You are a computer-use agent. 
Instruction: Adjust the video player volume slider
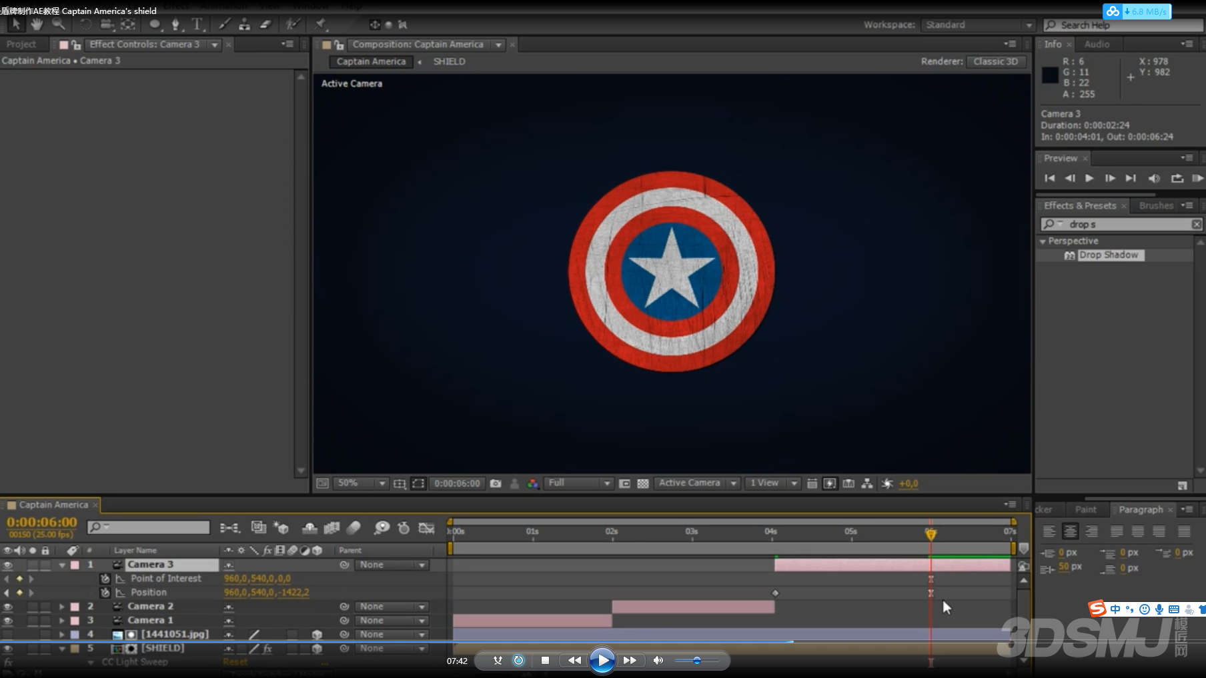click(x=697, y=661)
